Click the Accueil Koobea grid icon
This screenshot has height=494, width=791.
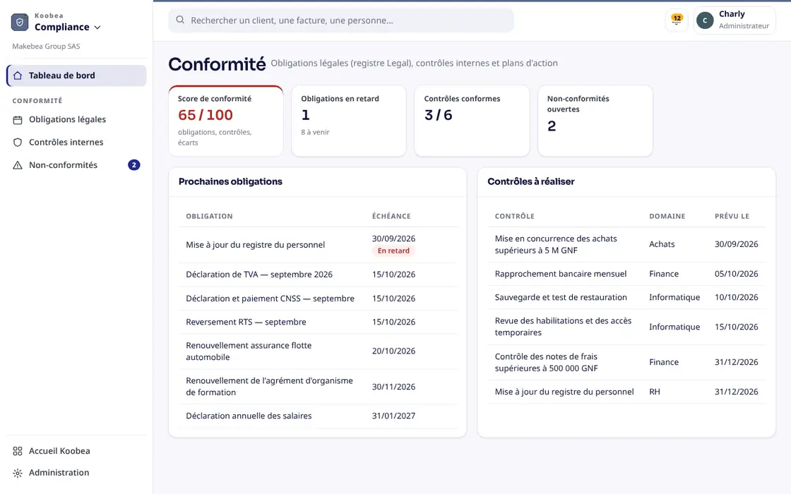(x=18, y=451)
